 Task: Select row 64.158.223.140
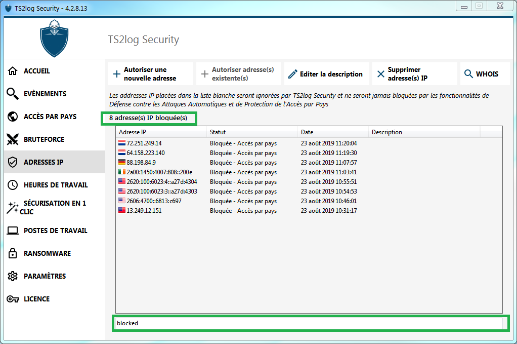tap(309, 153)
